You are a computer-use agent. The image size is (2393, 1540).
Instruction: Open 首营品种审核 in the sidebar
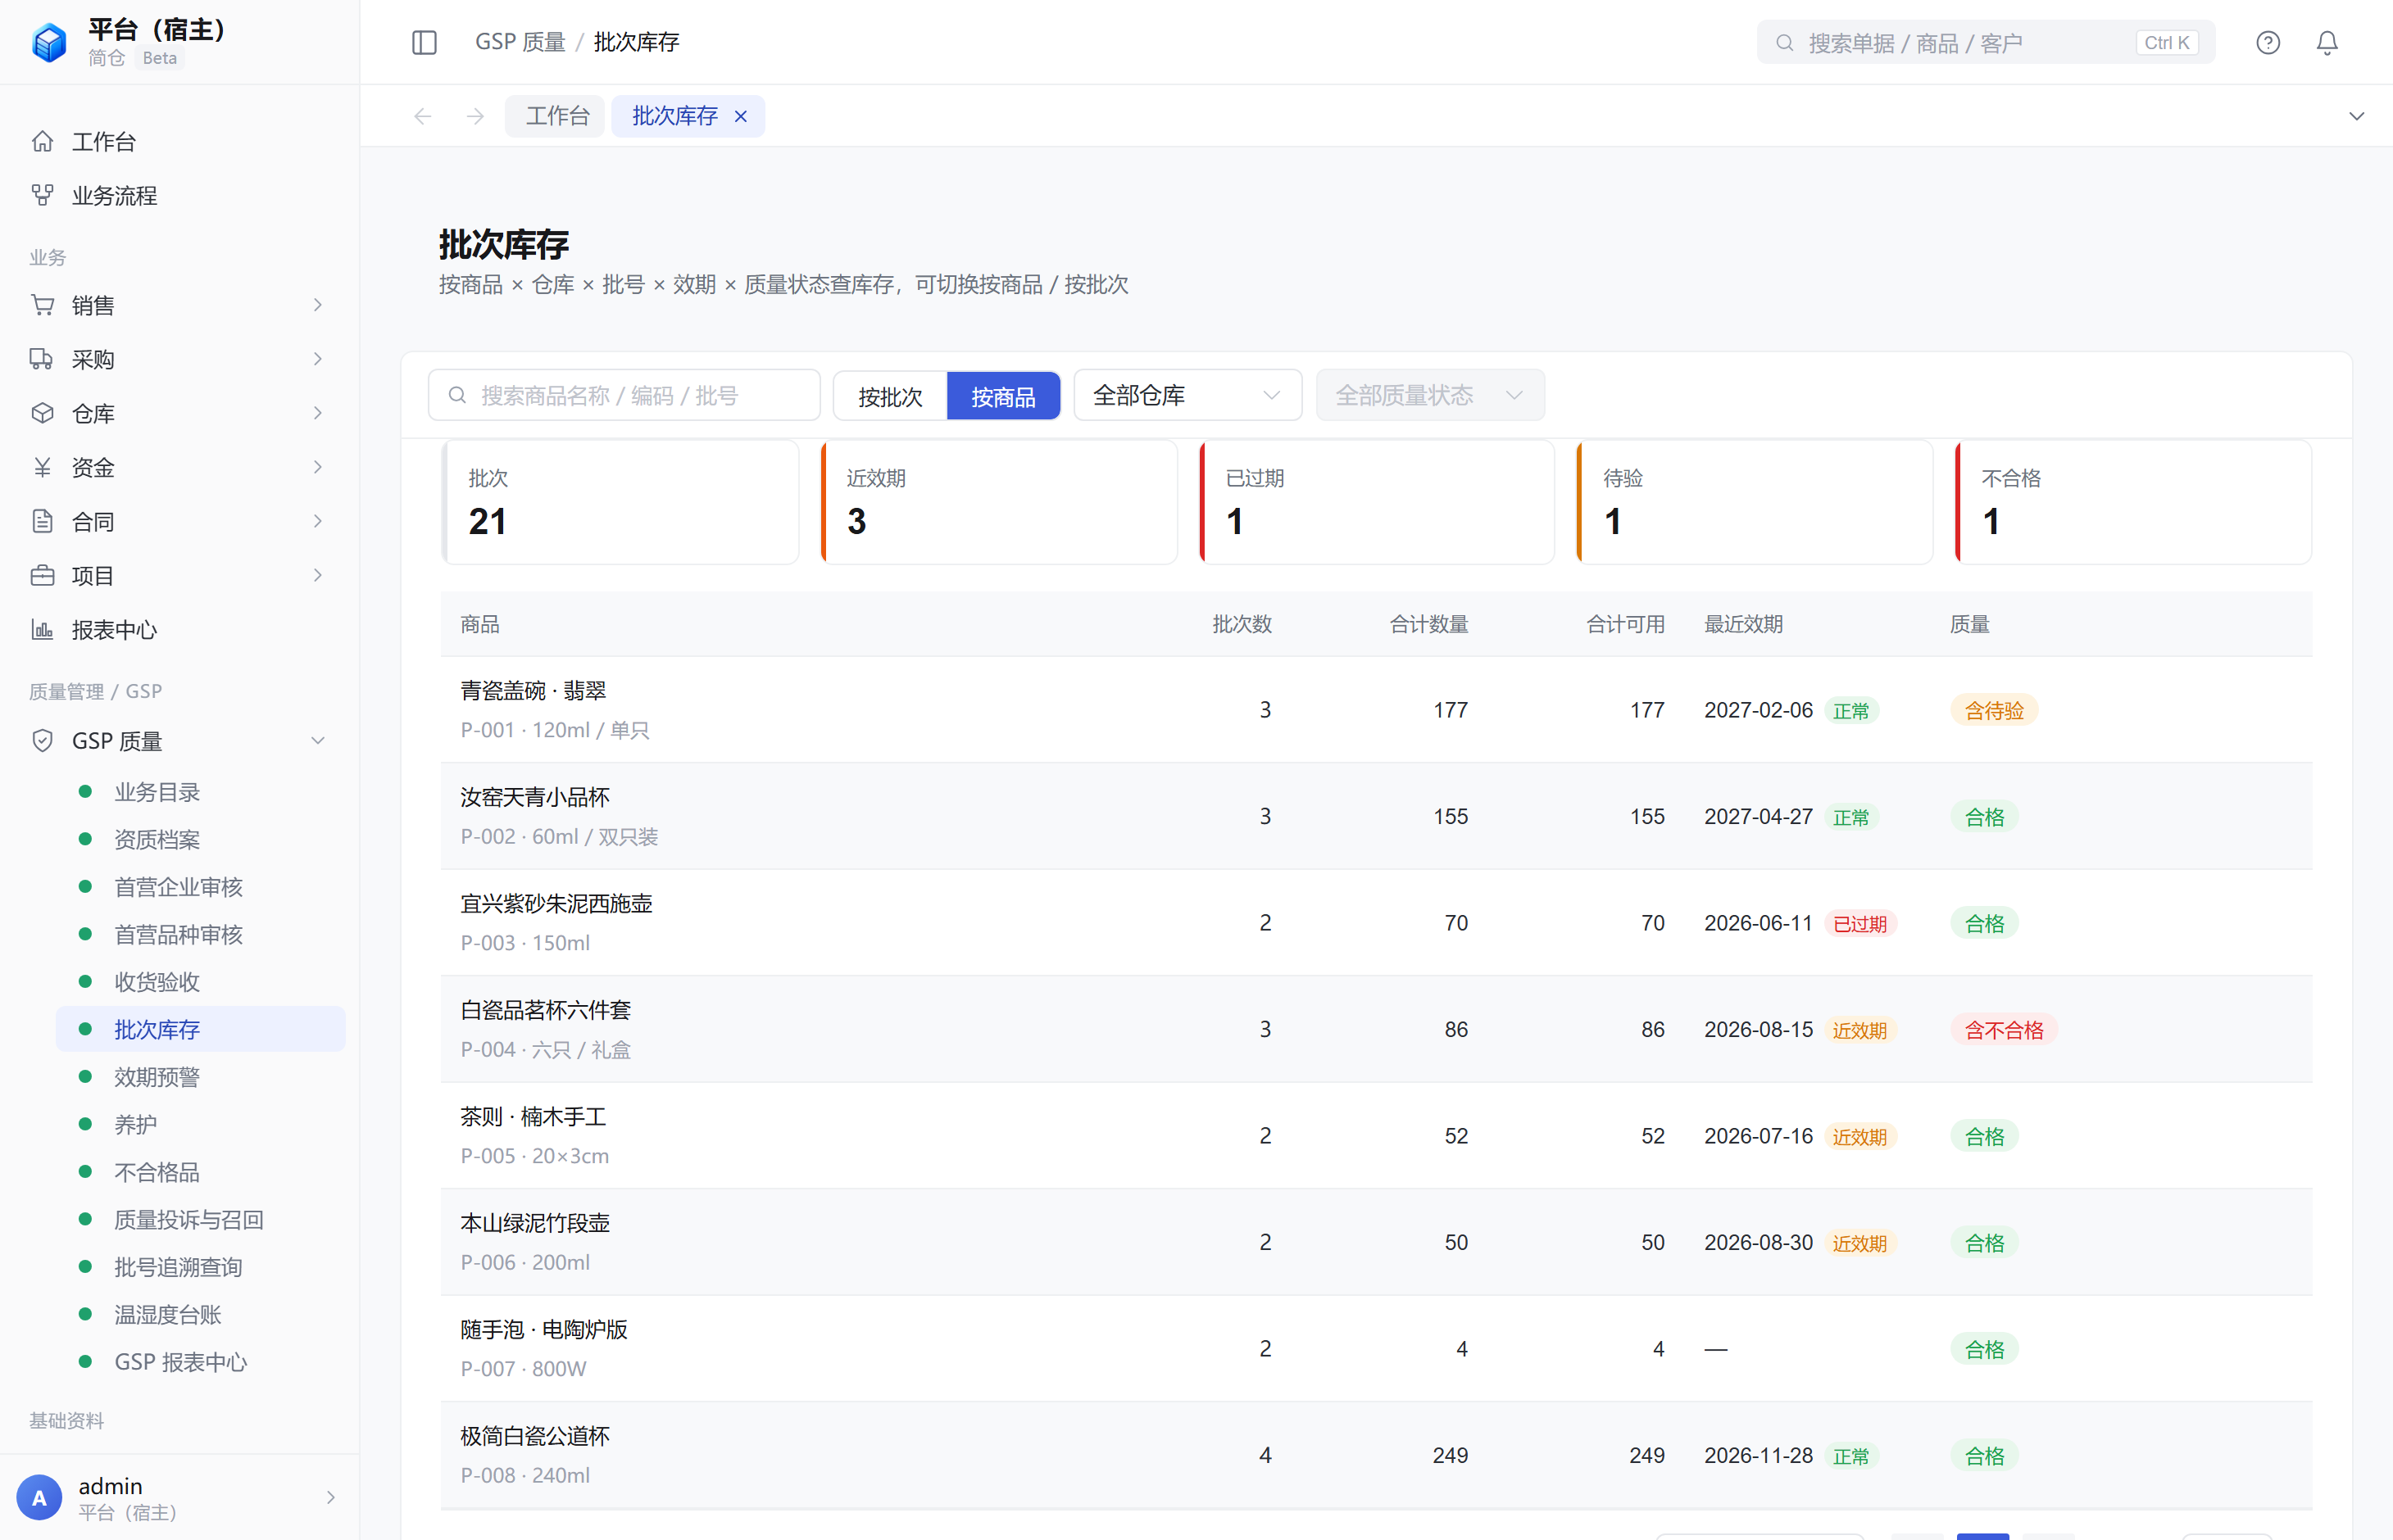click(x=200, y=934)
